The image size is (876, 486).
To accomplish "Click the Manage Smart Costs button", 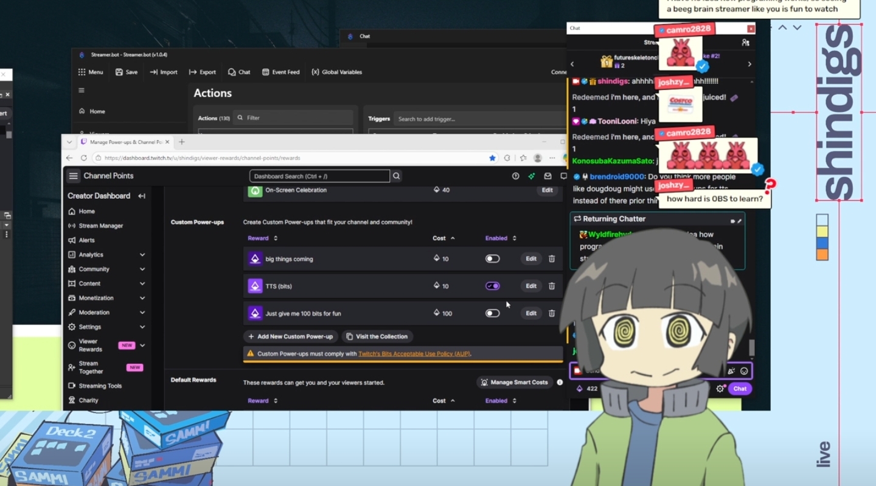I will 515,383.
